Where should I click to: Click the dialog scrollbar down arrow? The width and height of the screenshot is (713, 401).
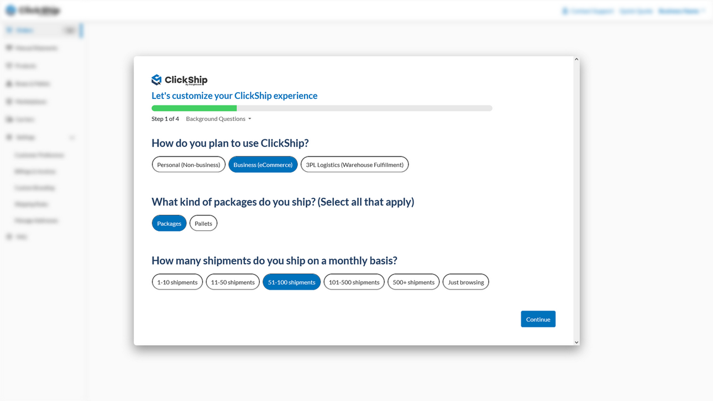pos(576,342)
